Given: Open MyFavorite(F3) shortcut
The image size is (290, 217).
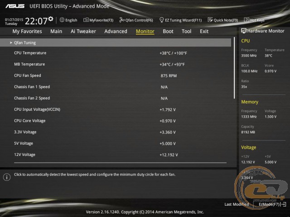Looking at the screenshot, I should coord(98,20).
